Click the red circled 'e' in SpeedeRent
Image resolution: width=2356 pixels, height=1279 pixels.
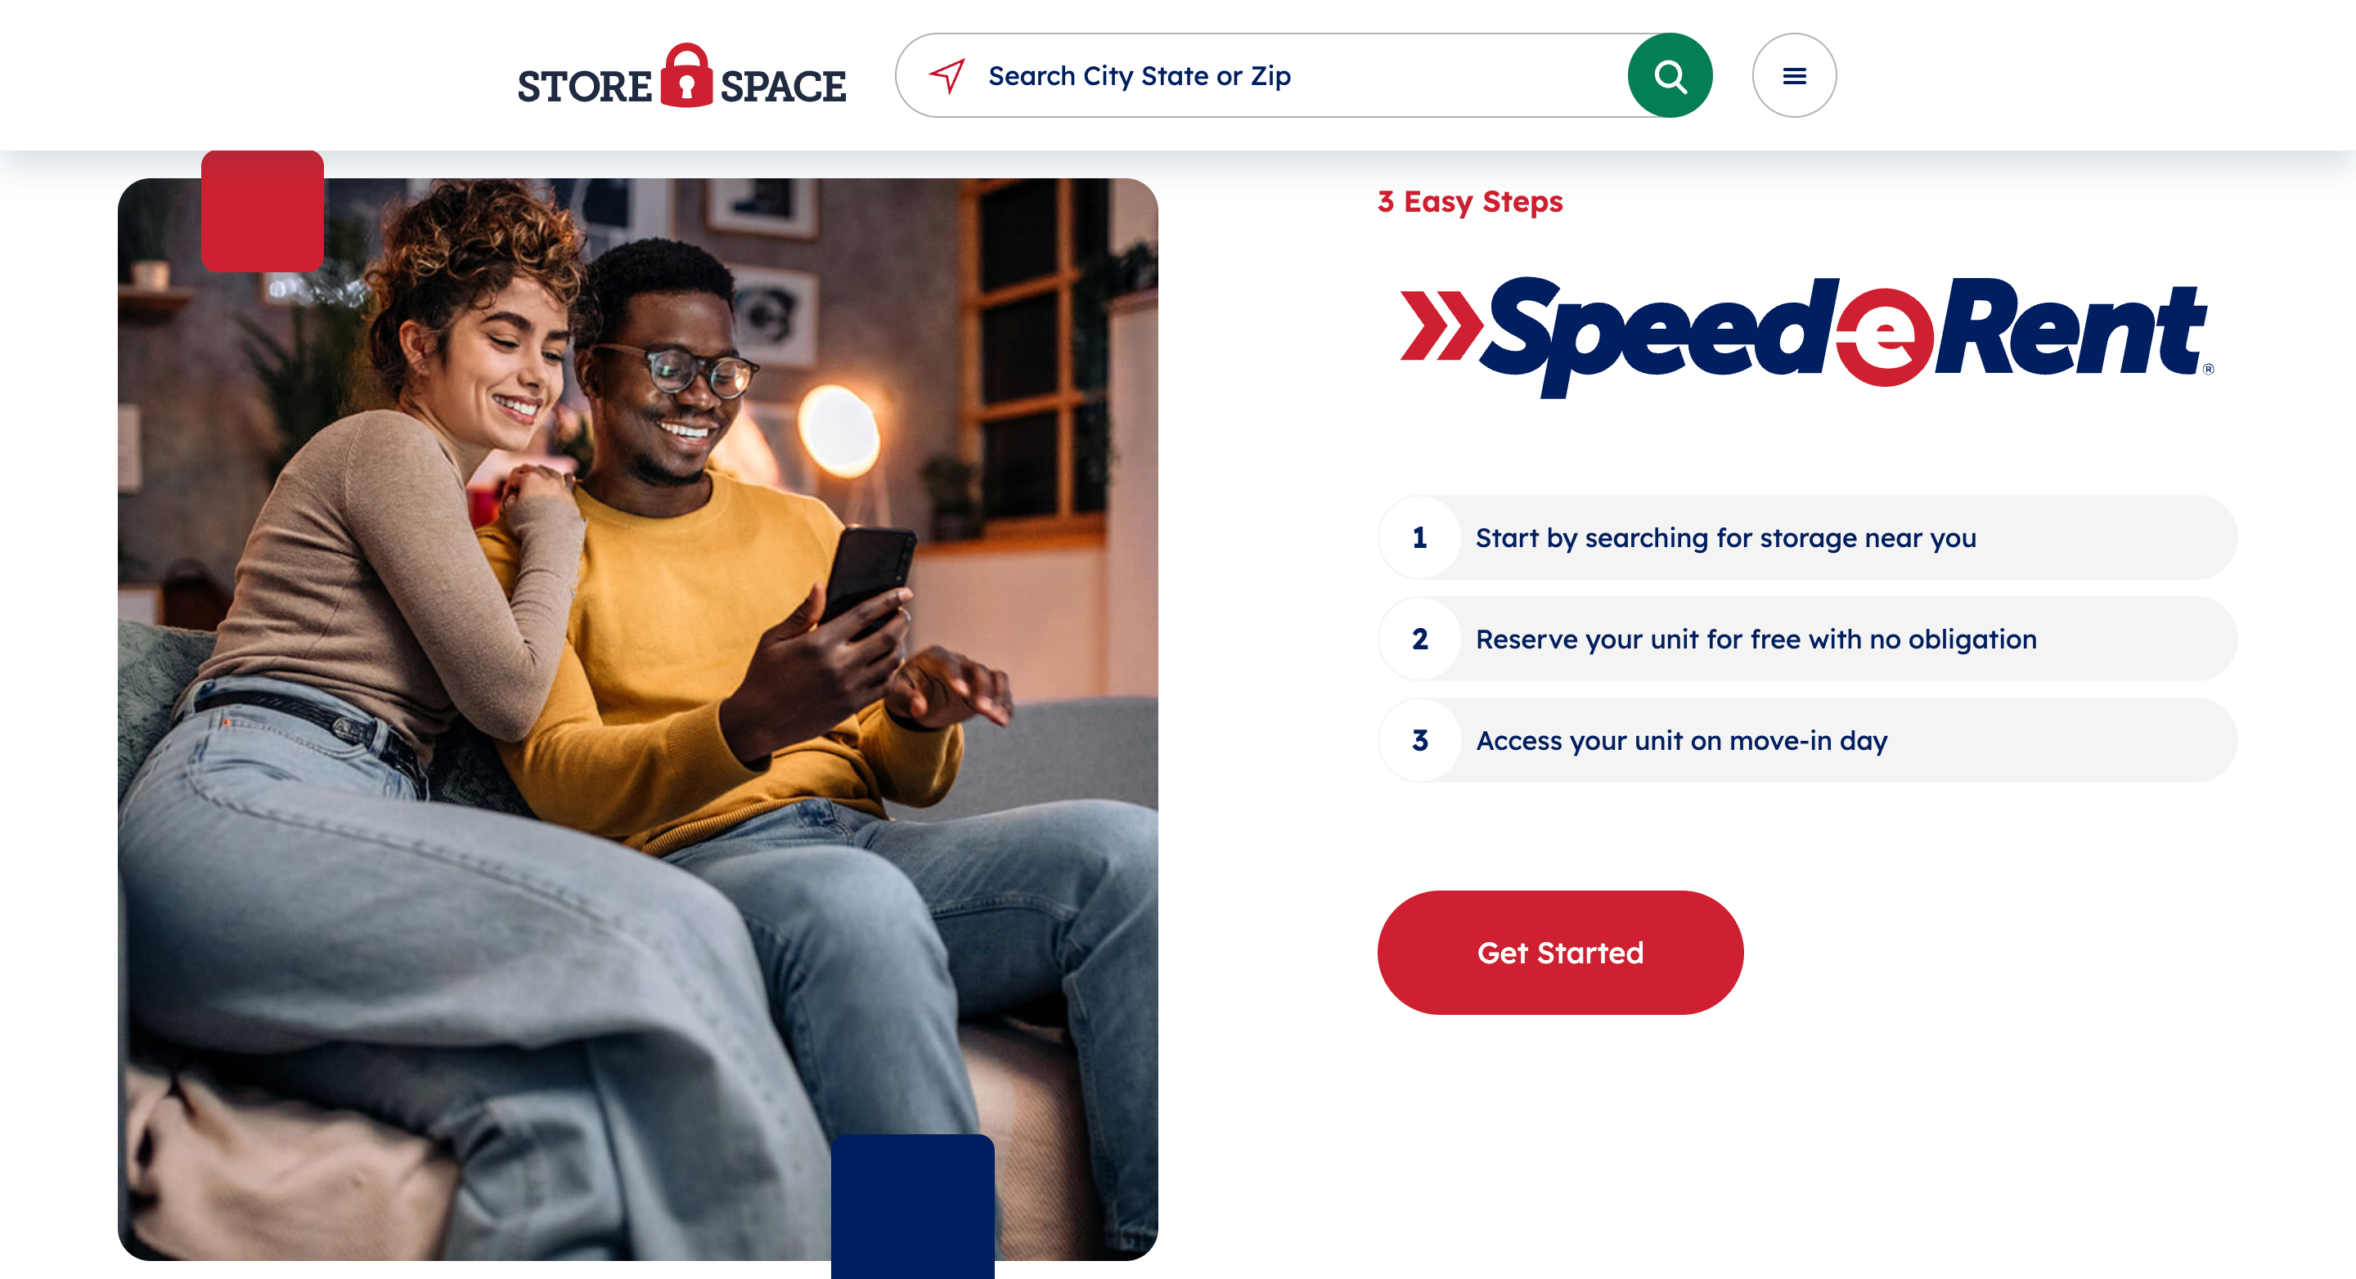click(1885, 336)
